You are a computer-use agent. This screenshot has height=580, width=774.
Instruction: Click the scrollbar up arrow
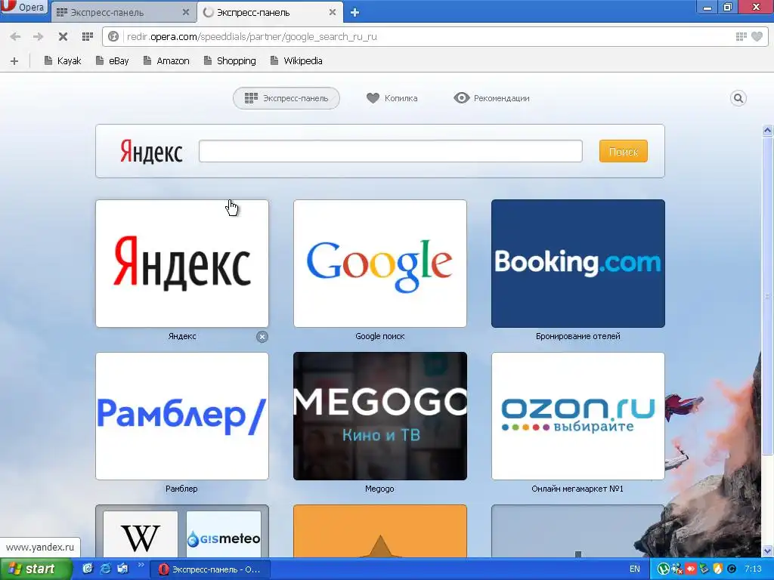(x=768, y=131)
